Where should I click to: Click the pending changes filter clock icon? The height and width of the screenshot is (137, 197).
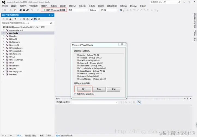[x=15, y=19]
